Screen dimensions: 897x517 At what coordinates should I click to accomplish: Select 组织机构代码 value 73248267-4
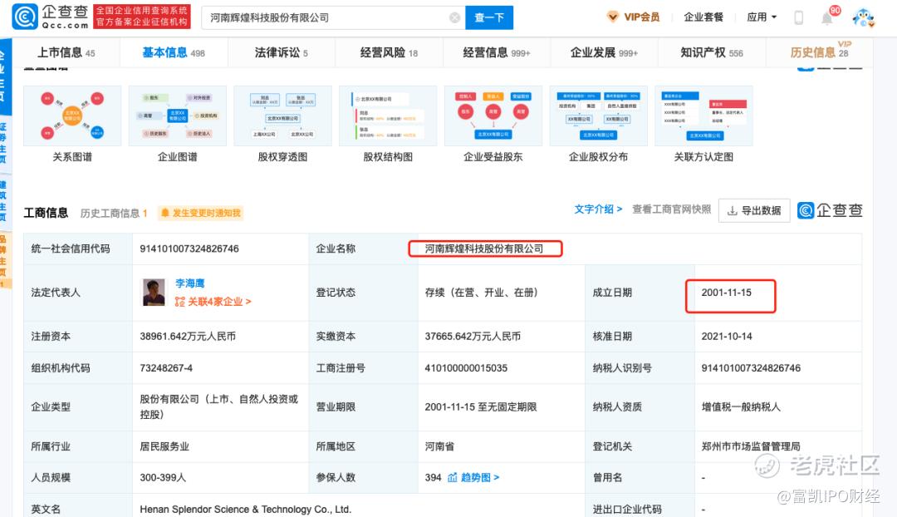(x=166, y=368)
